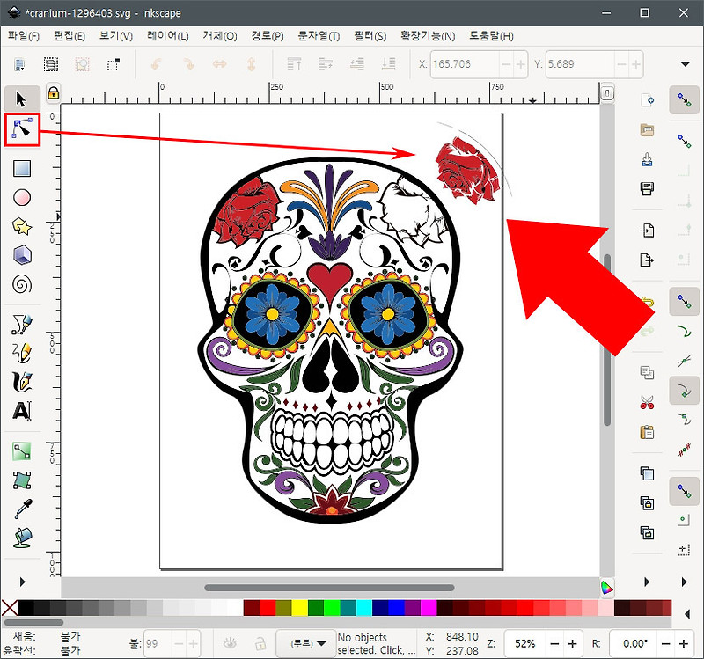Viewport: 704px width, 659px height.
Task: Expand toolbox overflow arrow at bottom left
Action: tap(23, 582)
